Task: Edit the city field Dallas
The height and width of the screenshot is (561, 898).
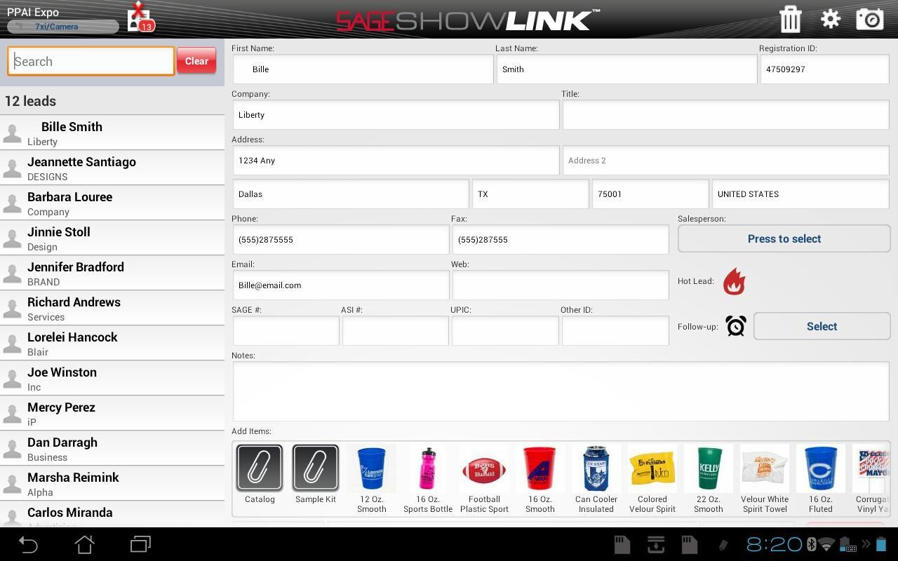Action: tap(351, 194)
